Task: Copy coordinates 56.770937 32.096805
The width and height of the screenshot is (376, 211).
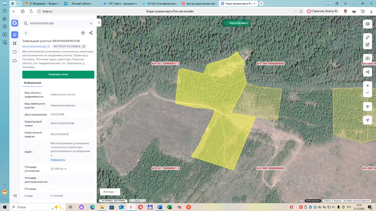Action: (84, 47)
